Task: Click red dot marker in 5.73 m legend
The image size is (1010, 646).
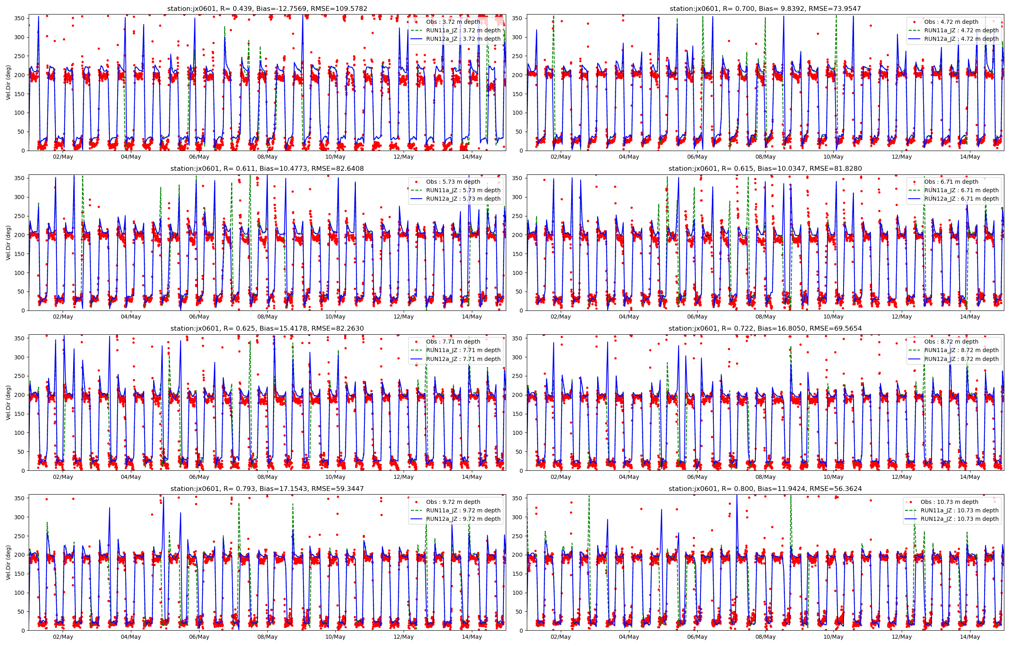Action: (x=416, y=182)
